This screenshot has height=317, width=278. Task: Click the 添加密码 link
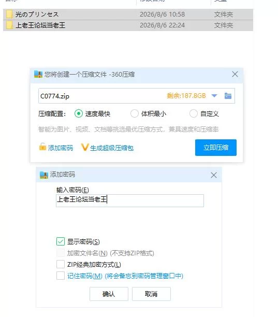(61, 148)
